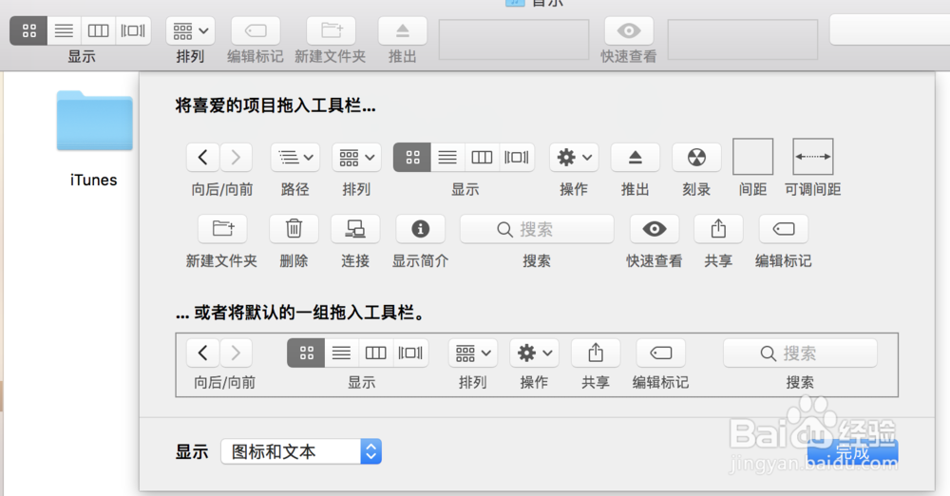Switch to Cover Flow view in top toolbar
This screenshot has width=950, height=496.
click(x=133, y=30)
